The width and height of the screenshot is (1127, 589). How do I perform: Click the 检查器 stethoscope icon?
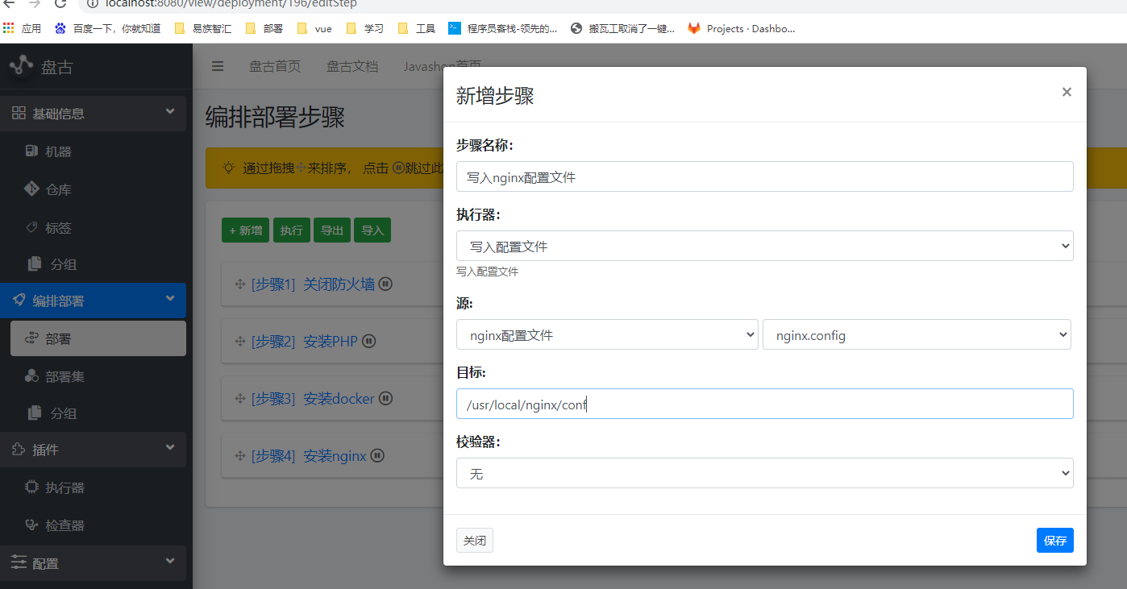pyautogui.click(x=31, y=525)
